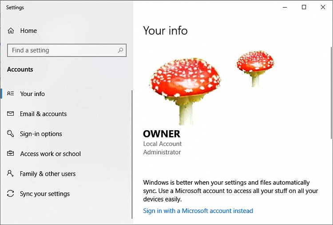Screen dimensions: 333x225
Task: Click the Access work or school briefcase icon
Action: pyautogui.click(x=10, y=153)
